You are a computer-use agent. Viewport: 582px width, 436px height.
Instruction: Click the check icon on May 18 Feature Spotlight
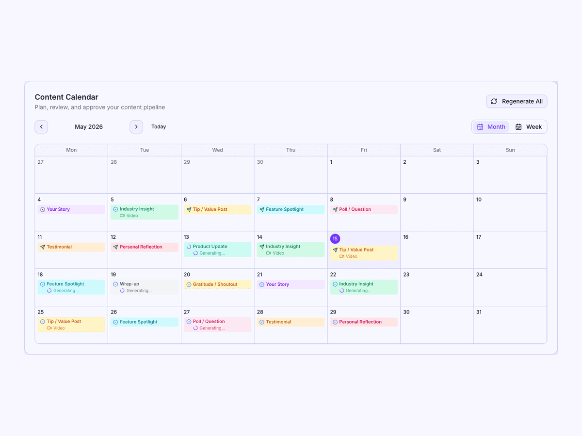click(43, 284)
